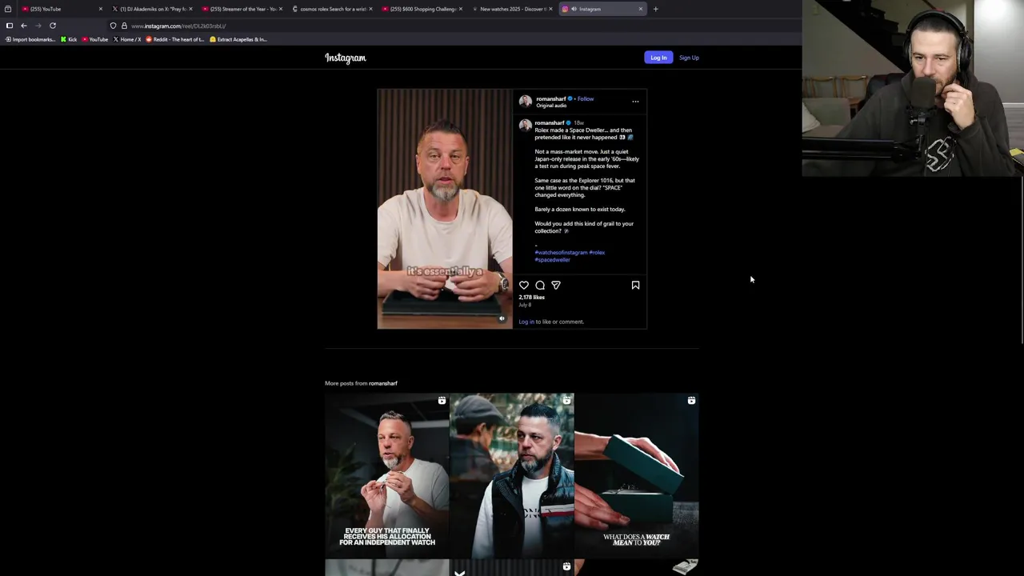Screen dimensions: 1024x576
Task: Switch to the New watches 2025 tab
Action: tap(511, 9)
